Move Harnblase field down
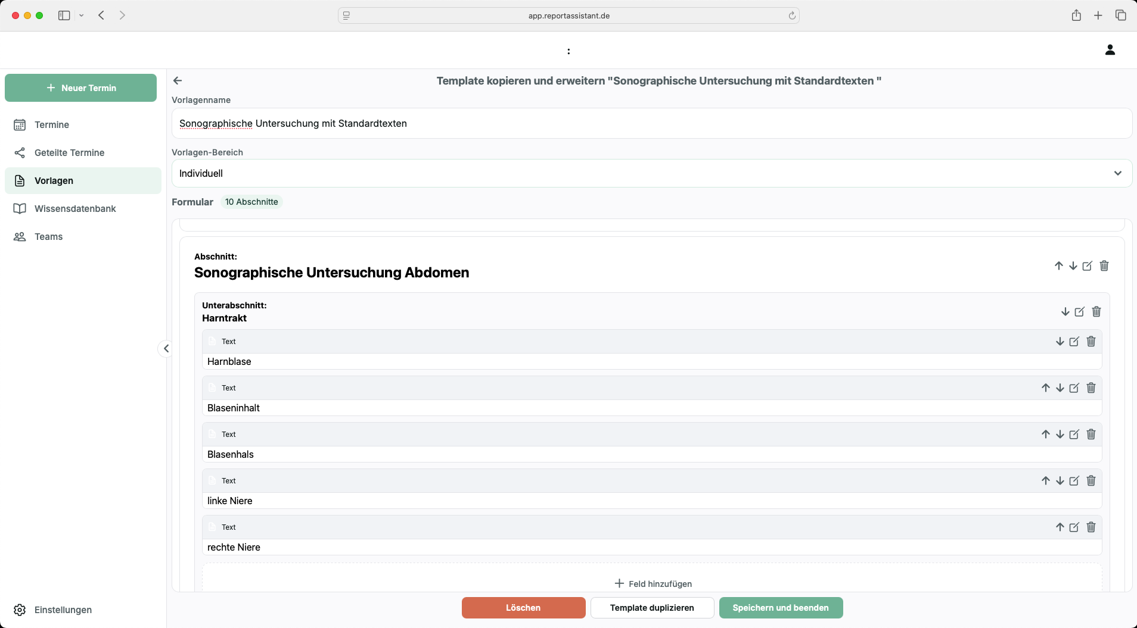Screen dimensions: 1137x628 (x=1060, y=342)
